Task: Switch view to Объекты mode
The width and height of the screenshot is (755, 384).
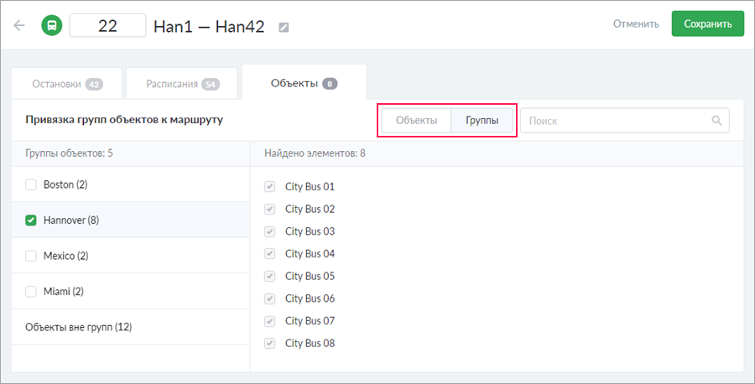Action: (x=416, y=121)
